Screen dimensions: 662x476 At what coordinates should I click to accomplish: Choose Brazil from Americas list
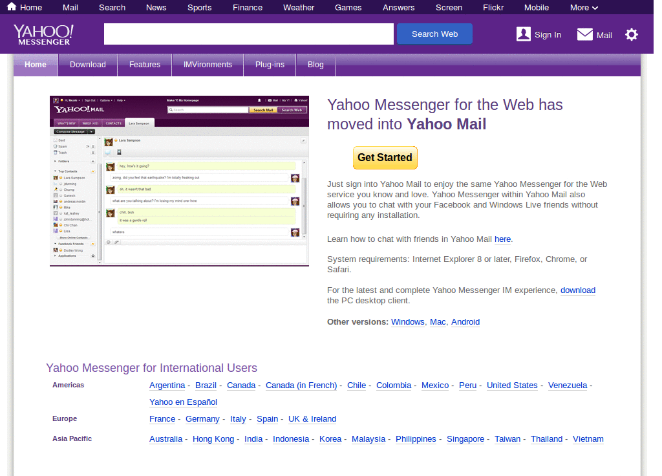click(x=206, y=385)
